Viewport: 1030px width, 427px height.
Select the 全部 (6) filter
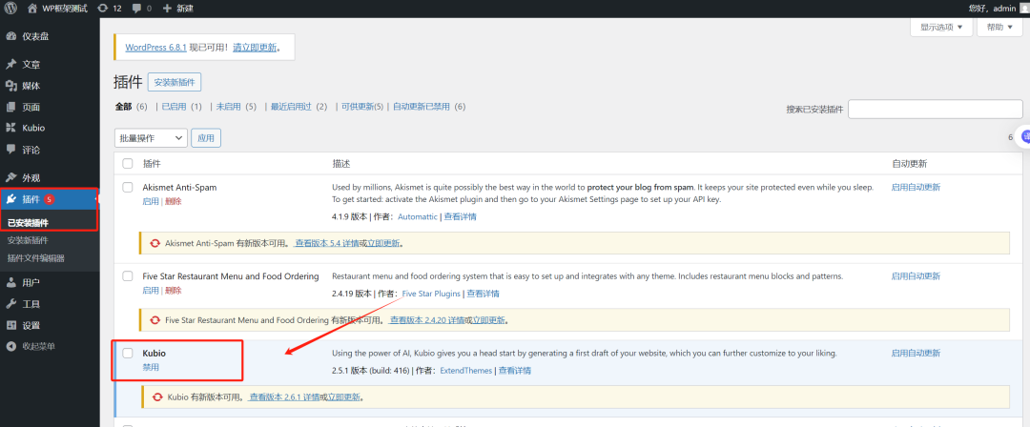click(x=132, y=107)
